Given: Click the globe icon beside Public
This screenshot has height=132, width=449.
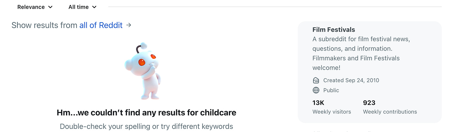Looking at the screenshot, I should coord(316,90).
